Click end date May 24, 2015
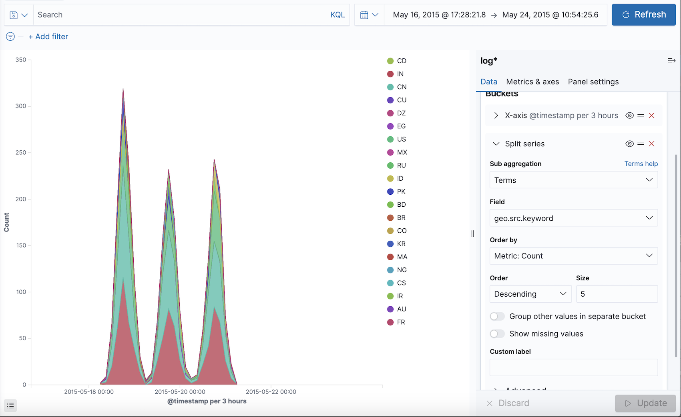The image size is (681, 417). coord(550,15)
